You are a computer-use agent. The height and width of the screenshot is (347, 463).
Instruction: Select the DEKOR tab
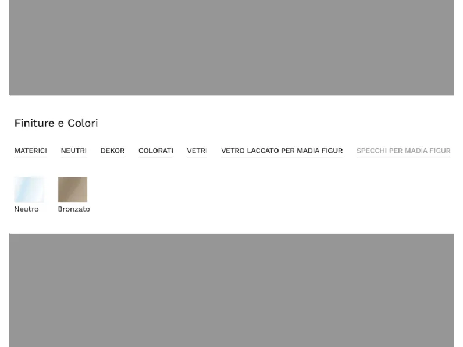coord(112,151)
